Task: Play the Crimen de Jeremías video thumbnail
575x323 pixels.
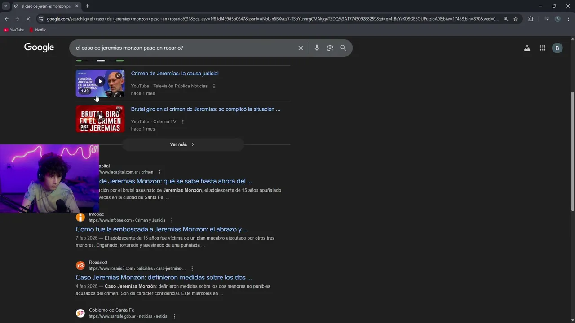Action: [100, 83]
